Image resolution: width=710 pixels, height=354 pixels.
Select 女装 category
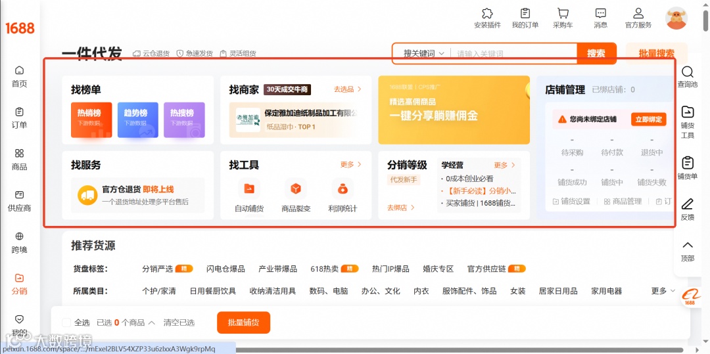[518, 291]
